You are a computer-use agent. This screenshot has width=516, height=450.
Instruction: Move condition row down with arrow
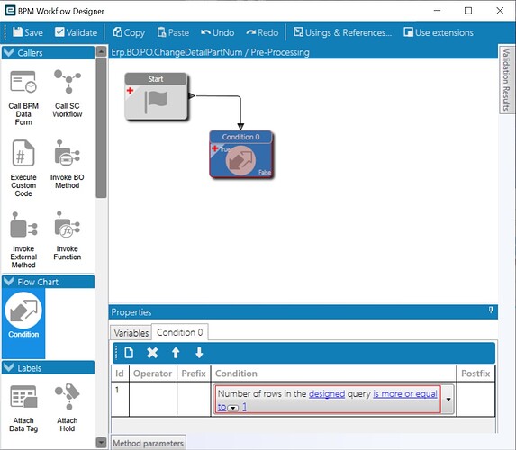pyautogui.click(x=199, y=353)
